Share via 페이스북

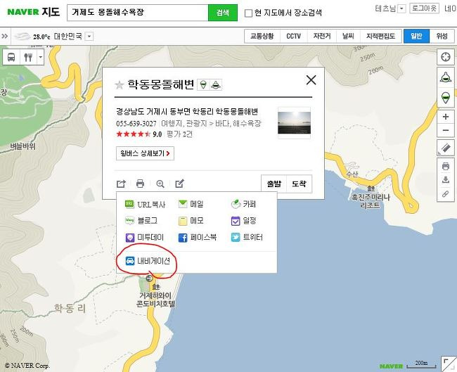pyautogui.click(x=198, y=237)
